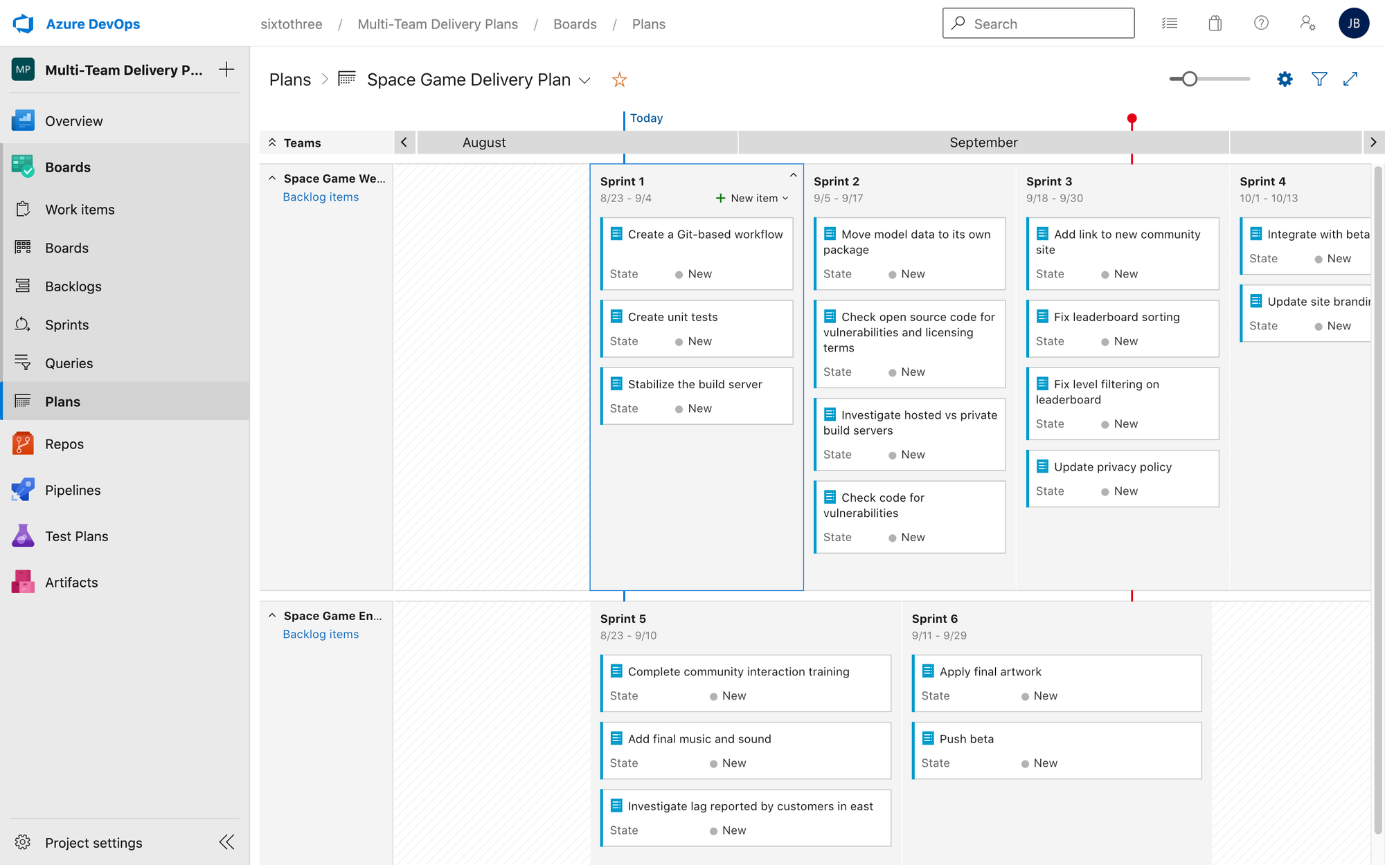
Task: Collapse Space Game Web team row
Action: [272, 179]
